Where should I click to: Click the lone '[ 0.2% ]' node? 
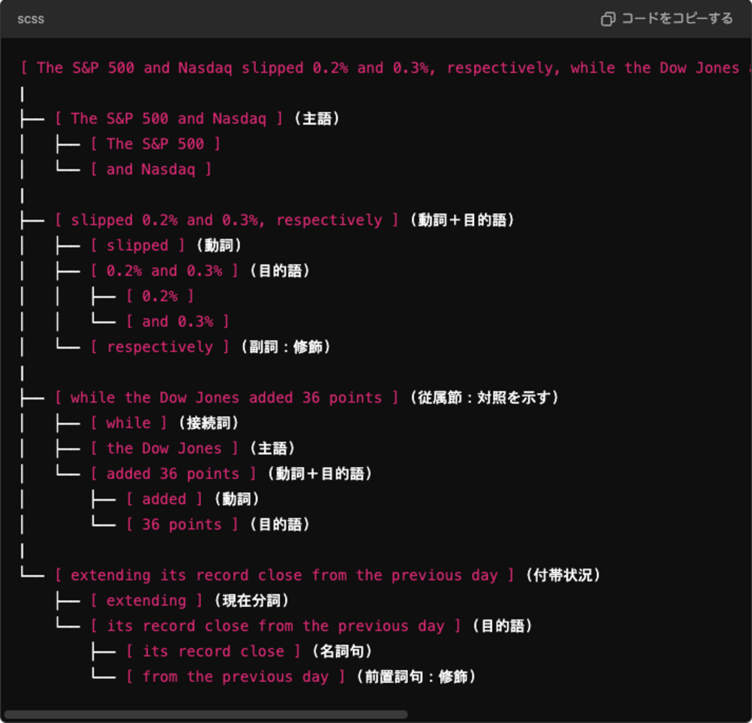pyautogui.click(x=160, y=296)
